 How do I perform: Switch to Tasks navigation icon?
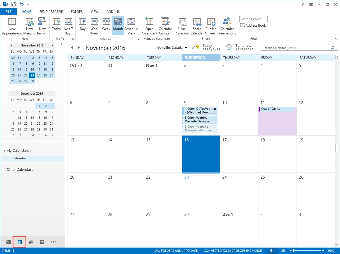click(x=42, y=242)
